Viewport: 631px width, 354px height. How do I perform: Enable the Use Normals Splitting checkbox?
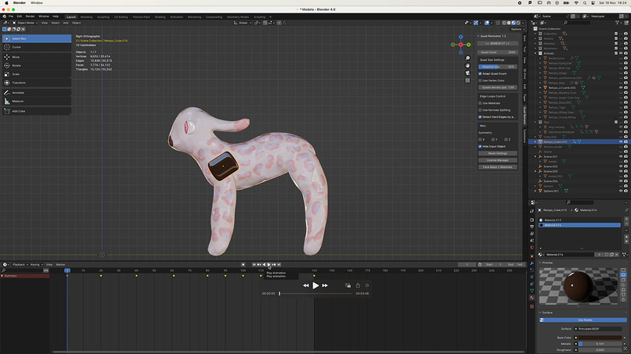click(481, 110)
